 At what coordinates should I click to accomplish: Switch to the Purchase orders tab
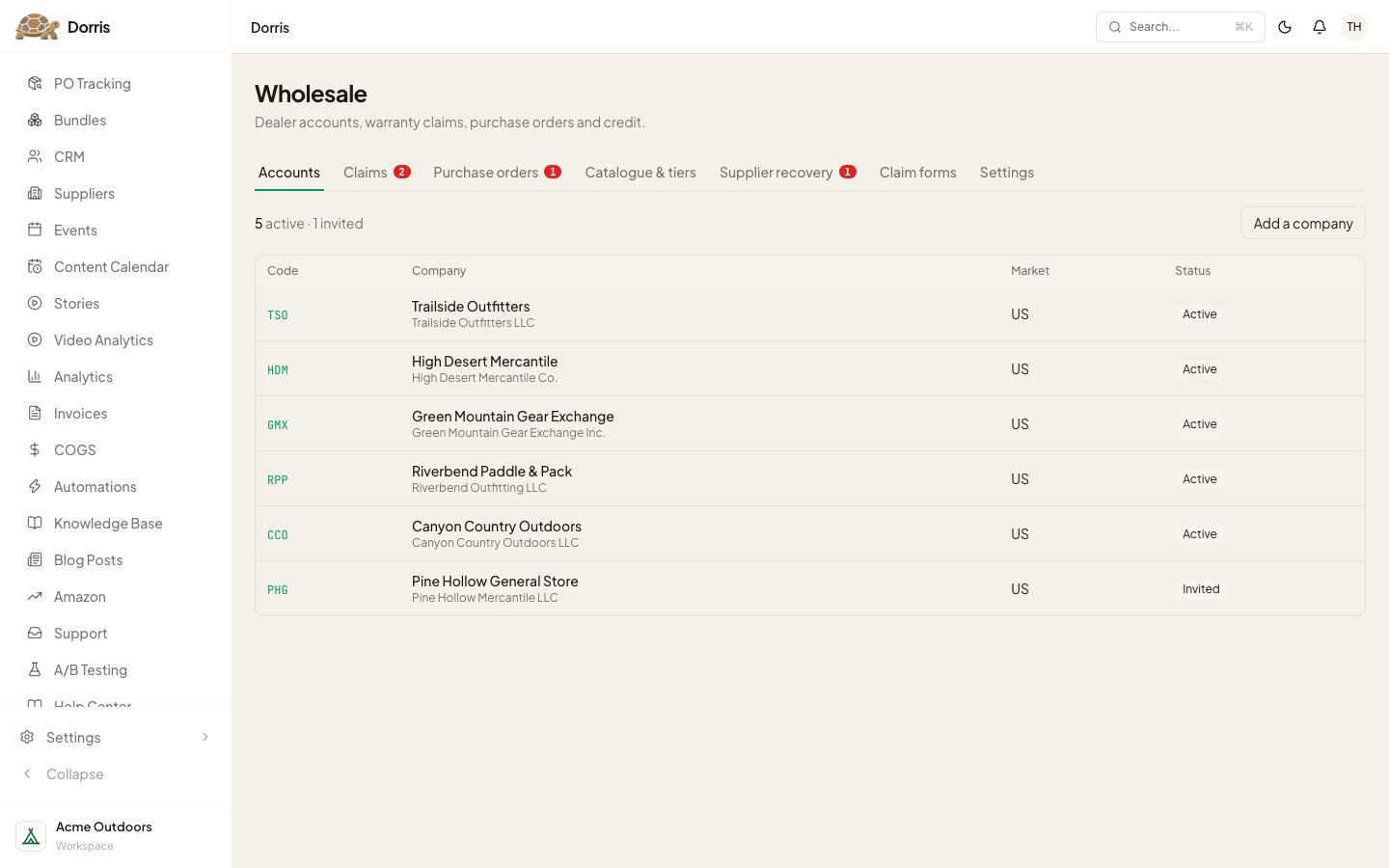pyautogui.click(x=497, y=173)
